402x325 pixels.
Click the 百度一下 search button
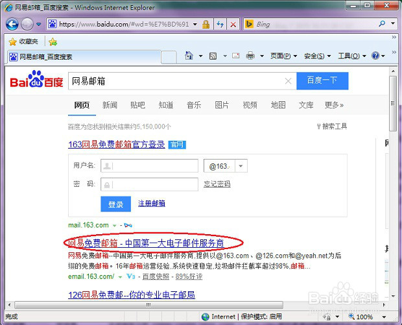point(322,81)
